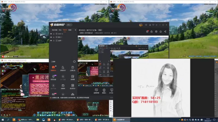Click the download tool in the toolbox's bottom row
This screenshot has height=122, width=218.
(63, 94)
